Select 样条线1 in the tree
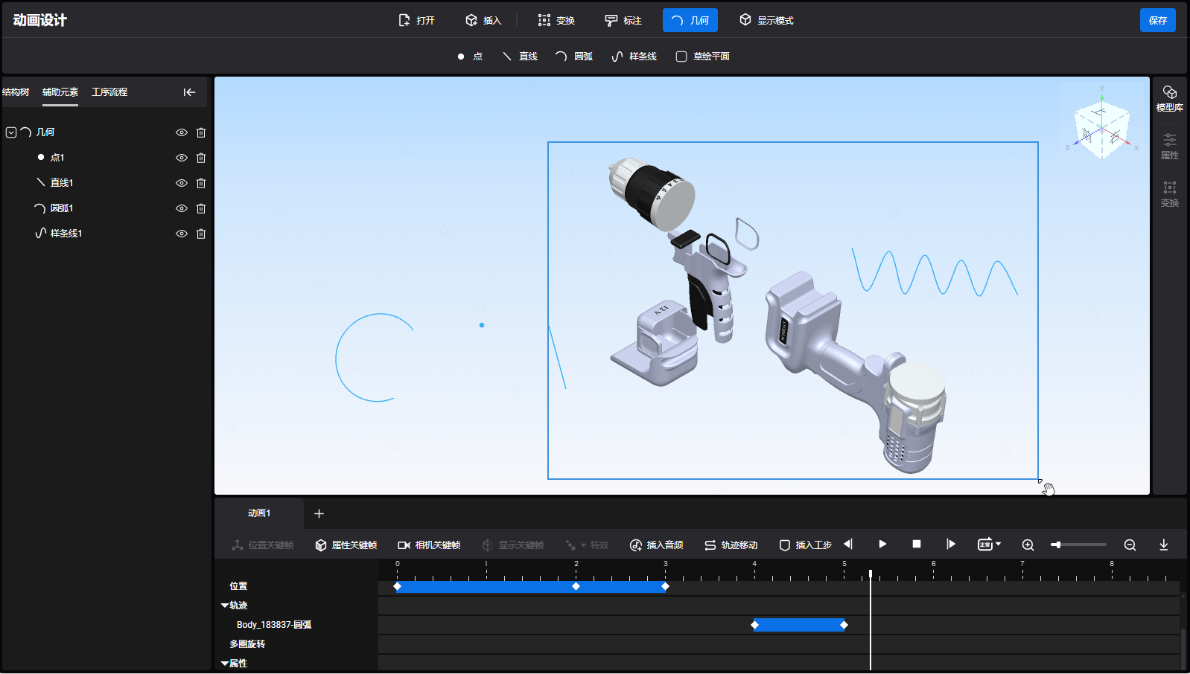This screenshot has height=674, width=1190. (66, 234)
